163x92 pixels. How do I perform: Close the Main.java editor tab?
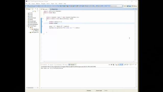coord(48,9)
